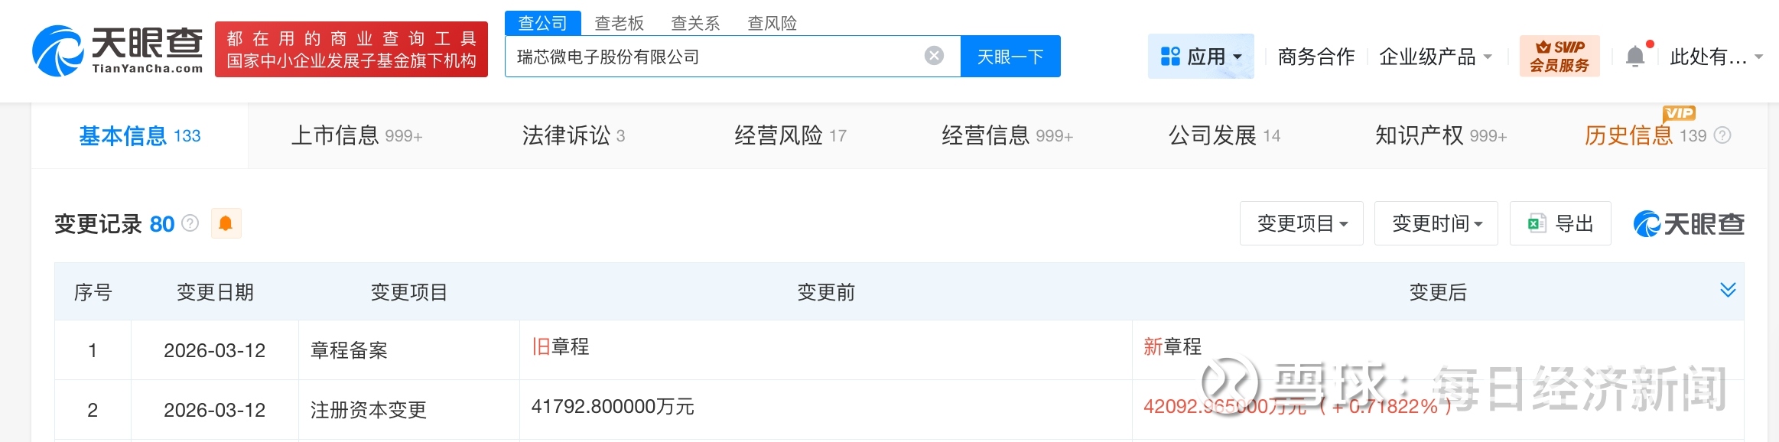Click the 天眼一下 search button
Viewport: 1779px width, 442px height.
point(1010,57)
